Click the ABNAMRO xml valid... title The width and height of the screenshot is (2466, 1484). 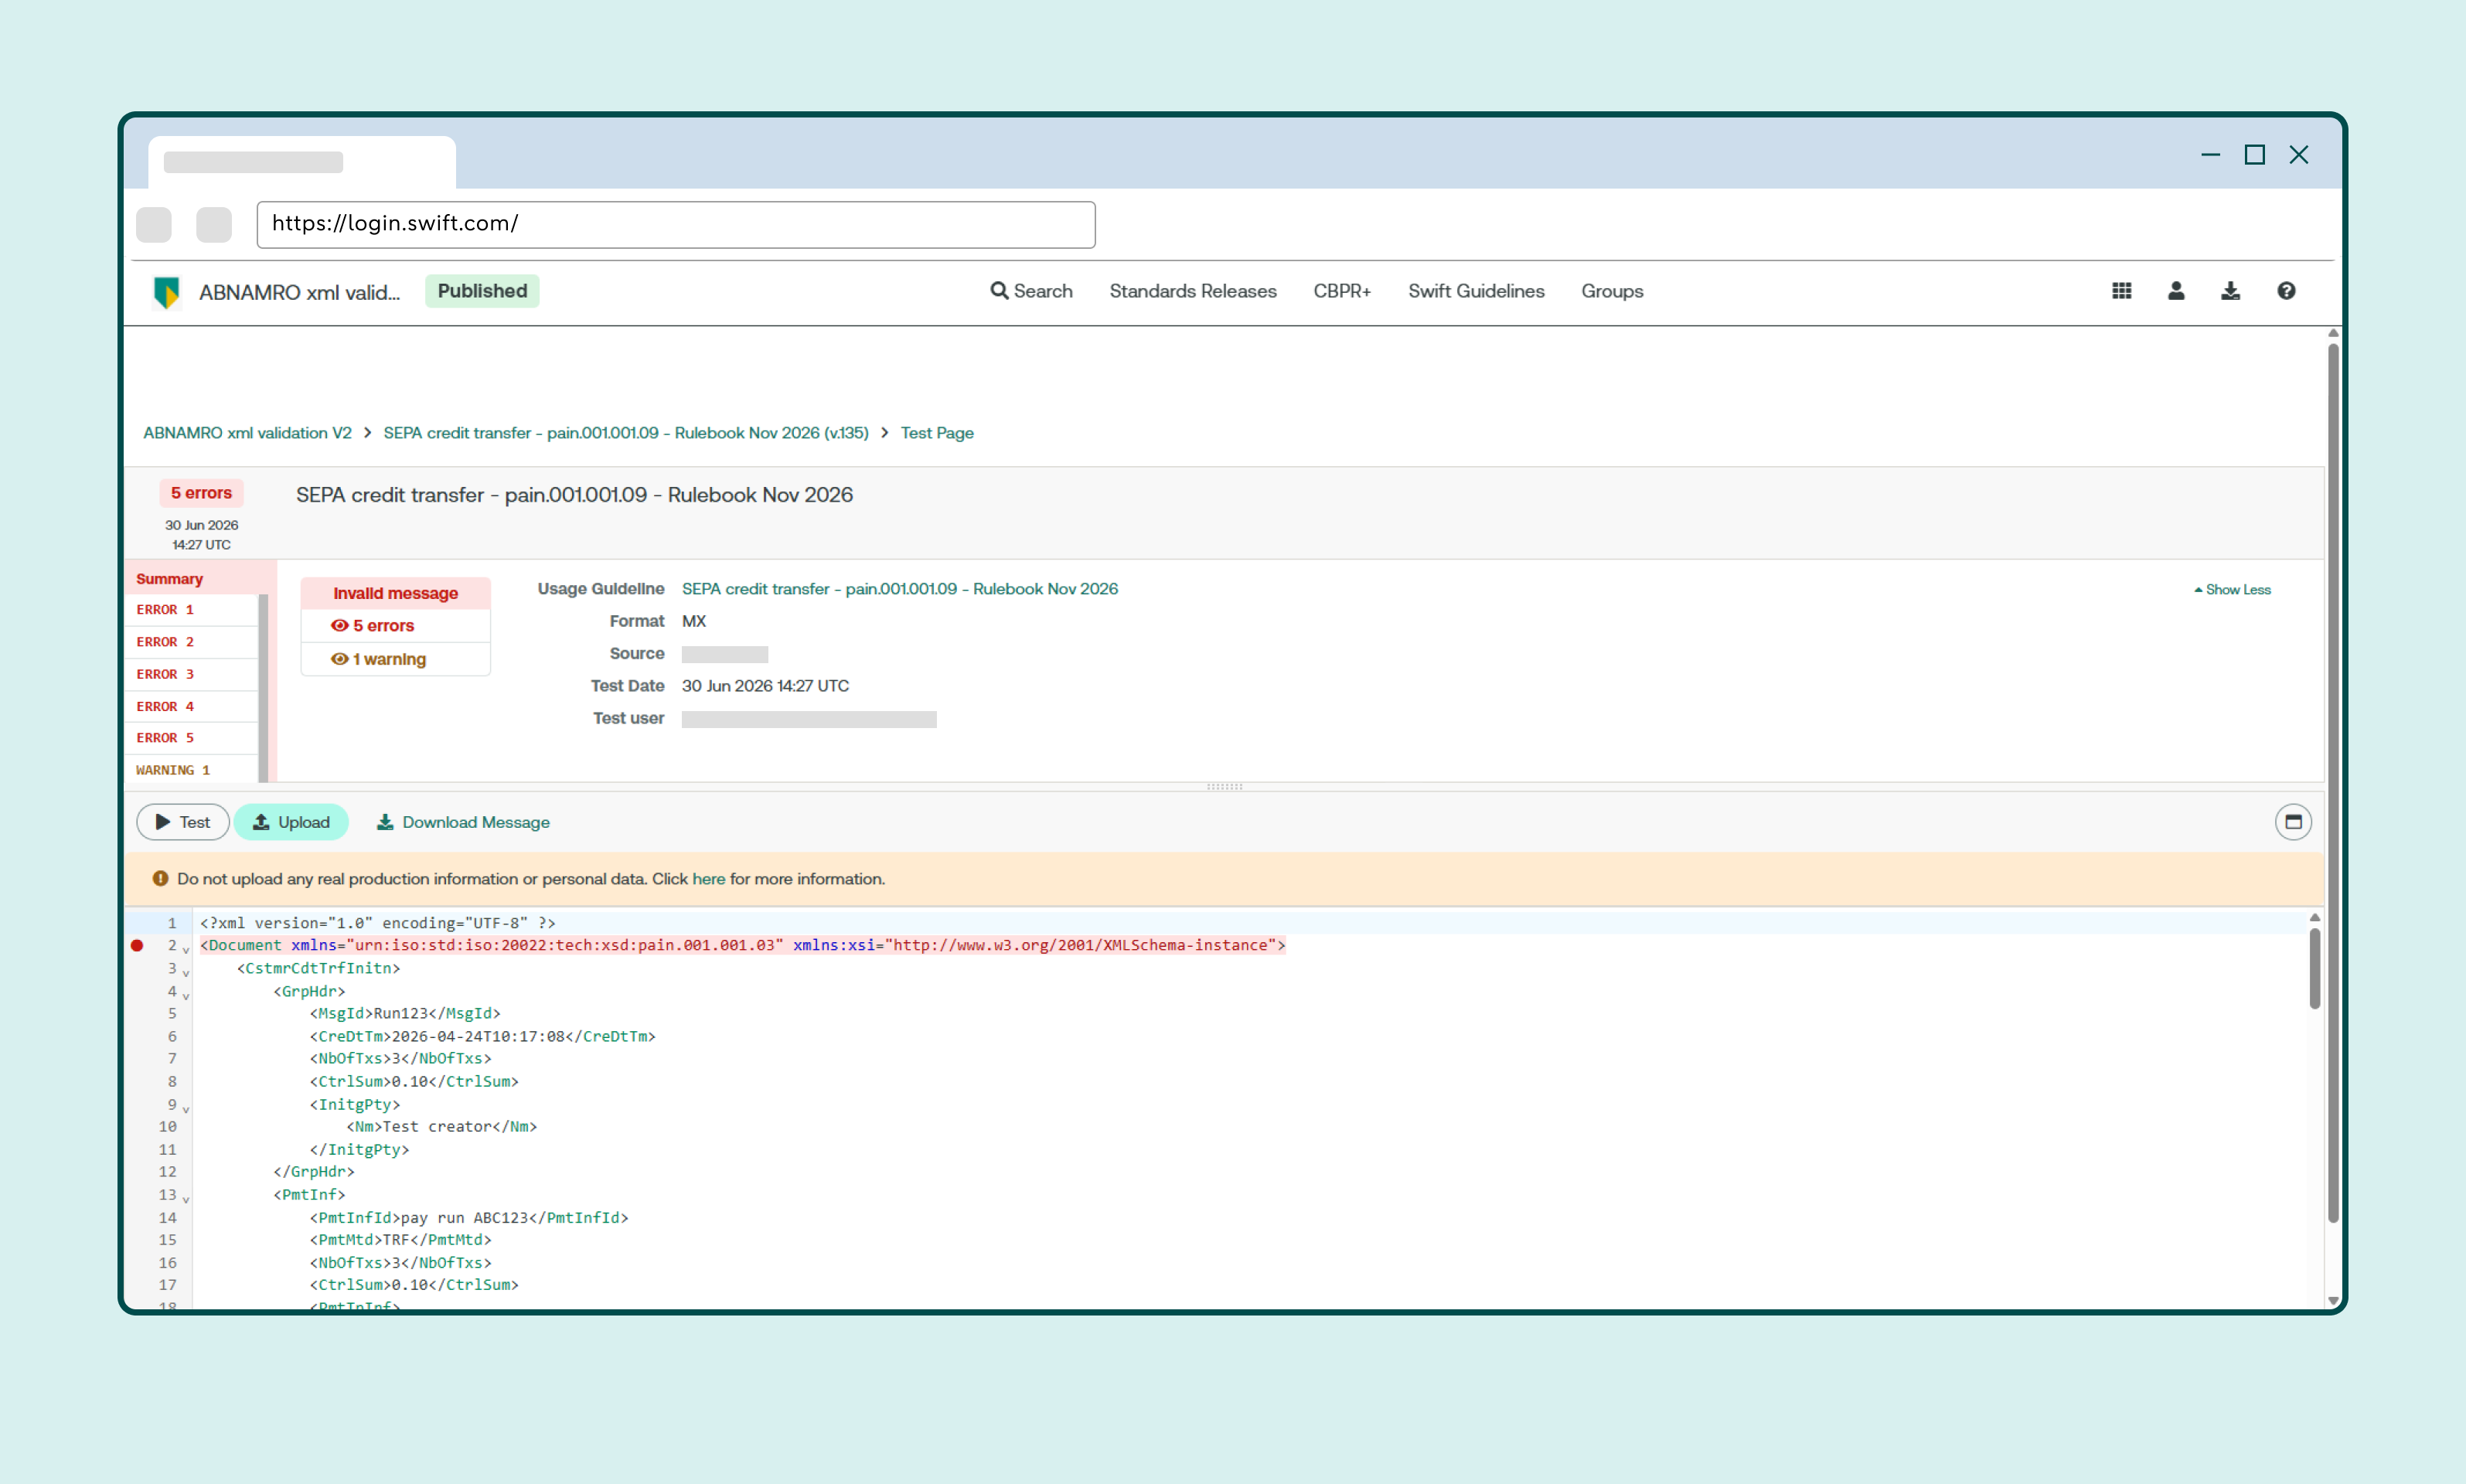tap(299, 292)
